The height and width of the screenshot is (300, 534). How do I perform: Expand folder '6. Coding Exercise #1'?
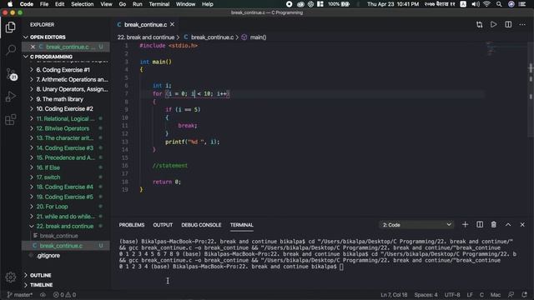coord(66,70)
